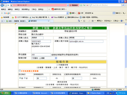Open the 我的最愛 (Favorites) menu
The image size is (127, 95).
click(26, 9)
